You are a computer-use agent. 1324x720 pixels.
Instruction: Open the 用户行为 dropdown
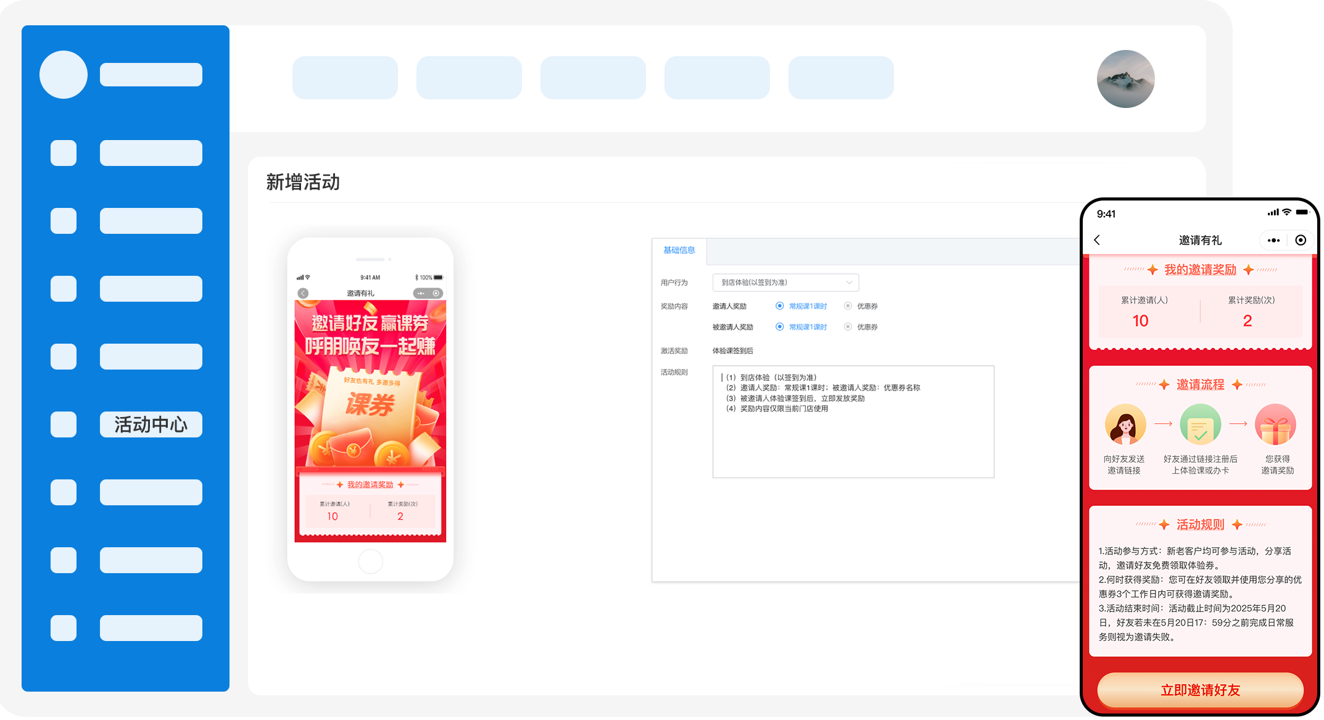[785, 283]
